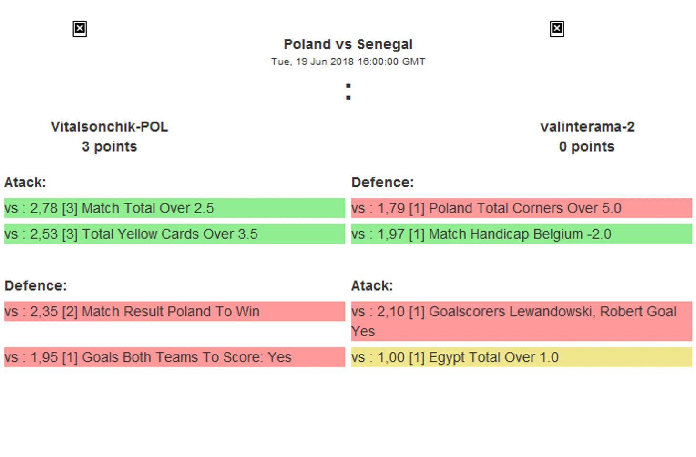Click the broken image icon above valinterama-2
The height and width of the screenshot is (457, 696).
[x=557, y=29]
